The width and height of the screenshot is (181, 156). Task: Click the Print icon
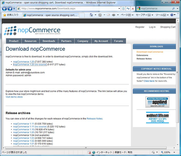click(x=114, y=15)
